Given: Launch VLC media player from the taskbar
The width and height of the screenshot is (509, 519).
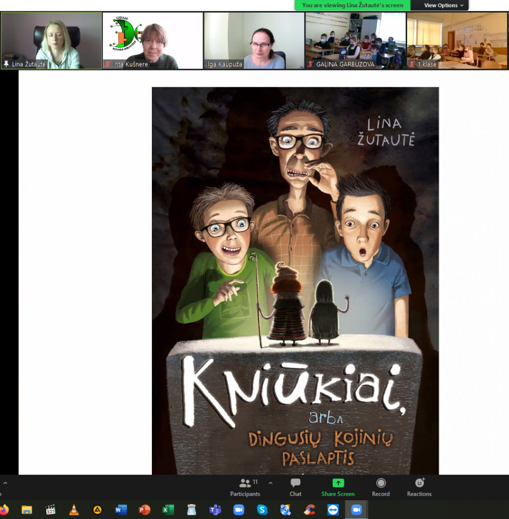Looking at the screenshot, I should tap(74, 510).
